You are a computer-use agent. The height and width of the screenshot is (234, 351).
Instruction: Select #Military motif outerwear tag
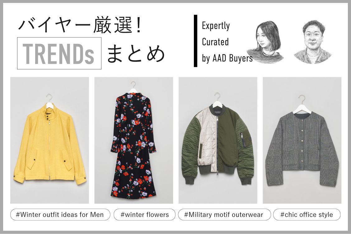pos(224,214)
